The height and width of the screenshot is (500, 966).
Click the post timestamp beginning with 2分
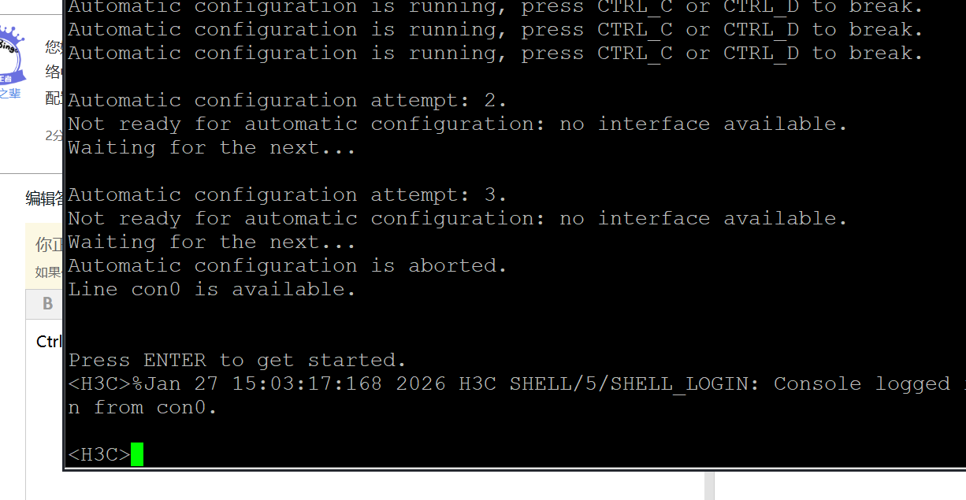[54, 135]
